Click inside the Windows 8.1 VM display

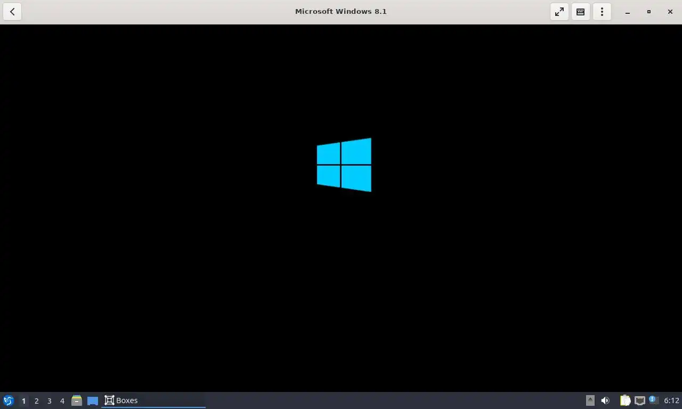pyautogui.click(x=341, y=208)
